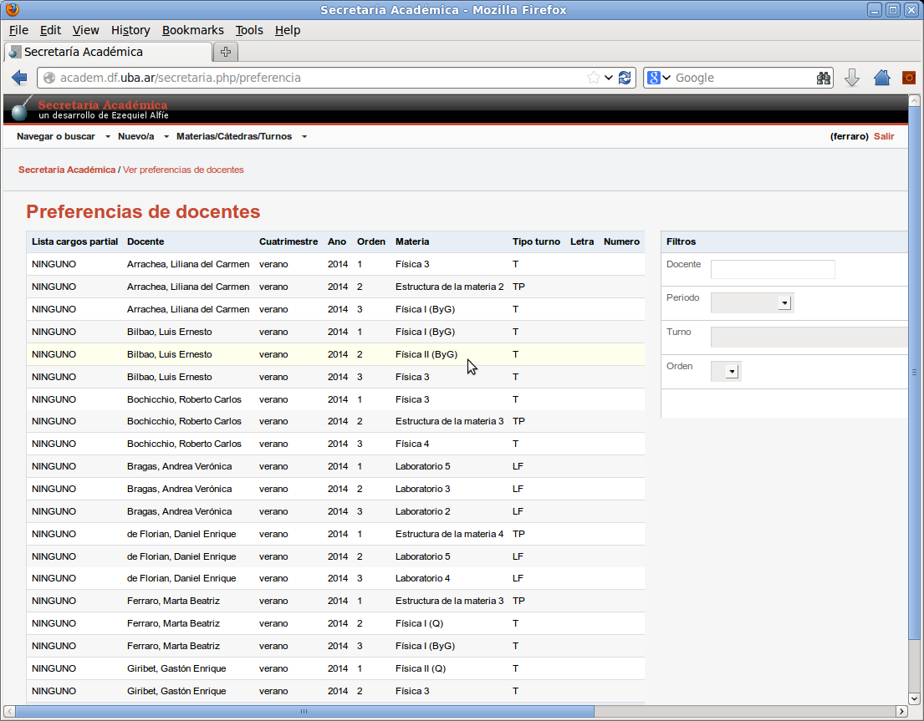This screenshot has height=721, width=924.
Task: Open the File menu
Action: click(18, 30)
